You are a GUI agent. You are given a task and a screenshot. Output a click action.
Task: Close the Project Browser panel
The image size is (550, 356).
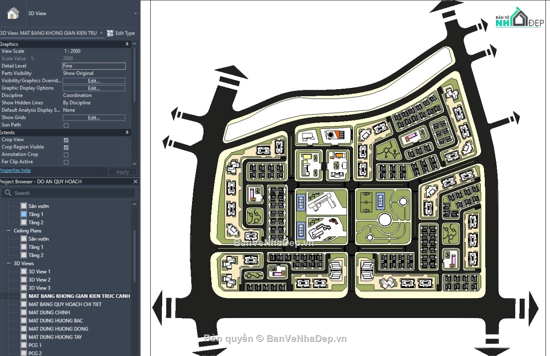[135, 181]
